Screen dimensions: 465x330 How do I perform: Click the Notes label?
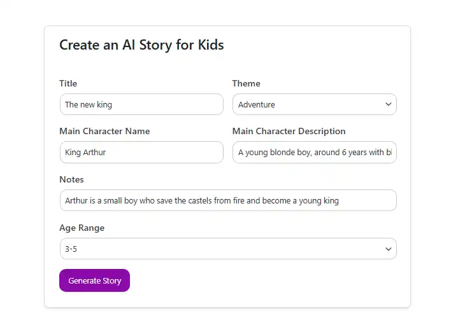click(71, 179)
